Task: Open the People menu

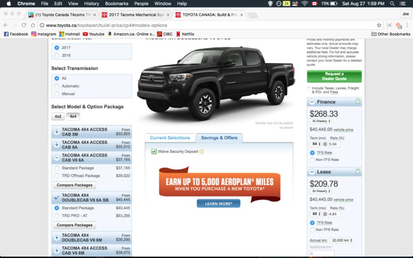Action: click(141, 4)
